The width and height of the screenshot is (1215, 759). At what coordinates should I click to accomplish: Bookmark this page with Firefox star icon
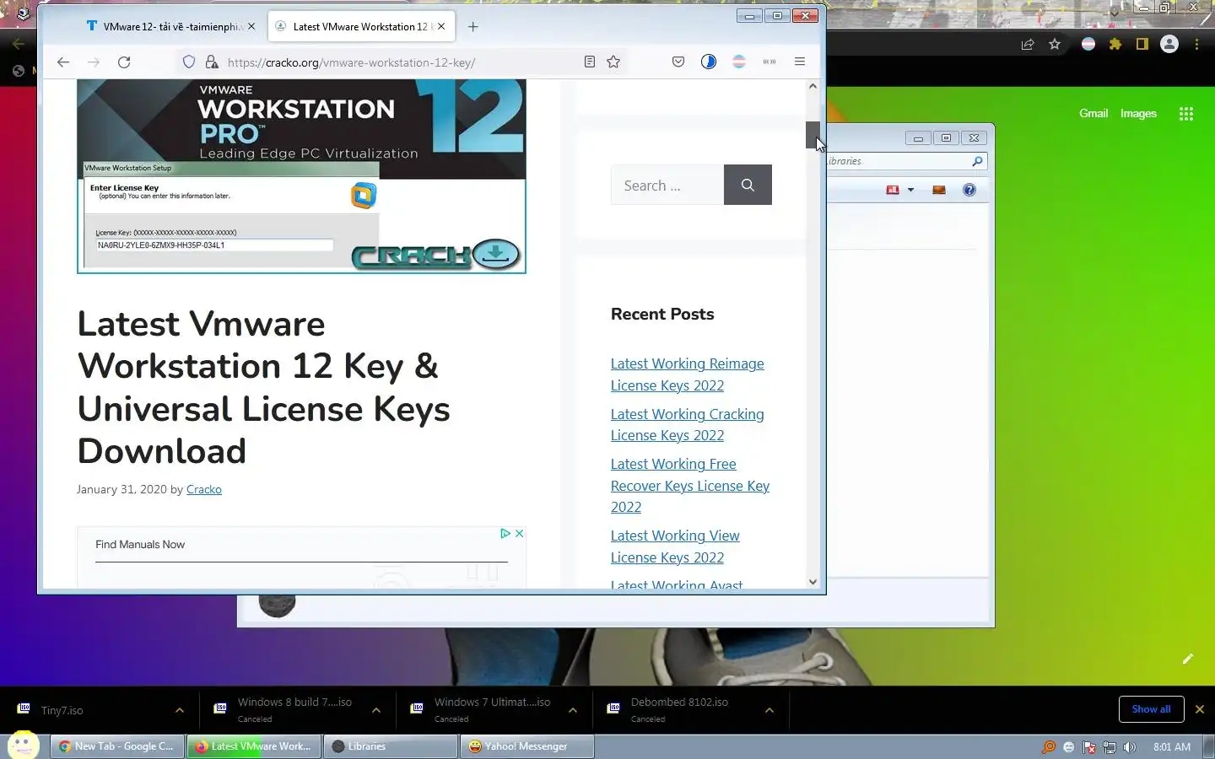tap(613, 62)
